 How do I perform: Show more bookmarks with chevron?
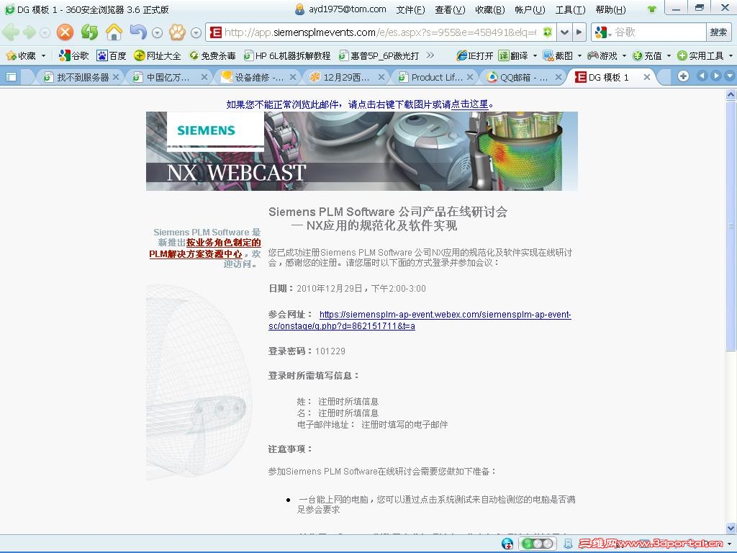[x=430, y=55]
